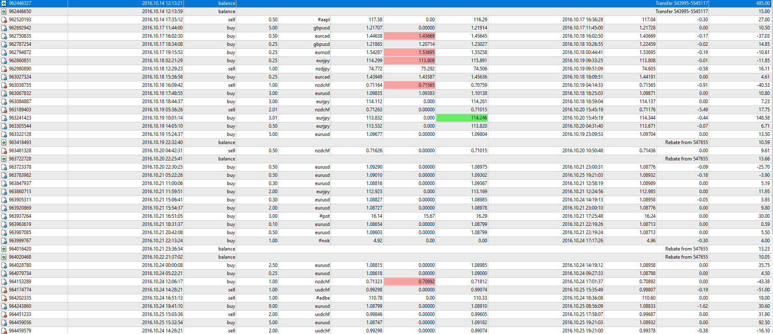Select the order icon beside 964202335
Viewport: 773px width, 334px height.
(4, 298)
